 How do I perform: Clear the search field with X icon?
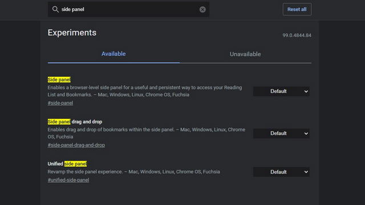click(202, 9)
